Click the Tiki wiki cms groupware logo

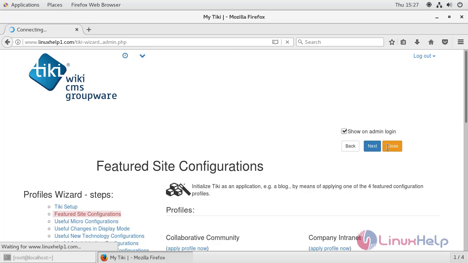click(x=73, y=77)
